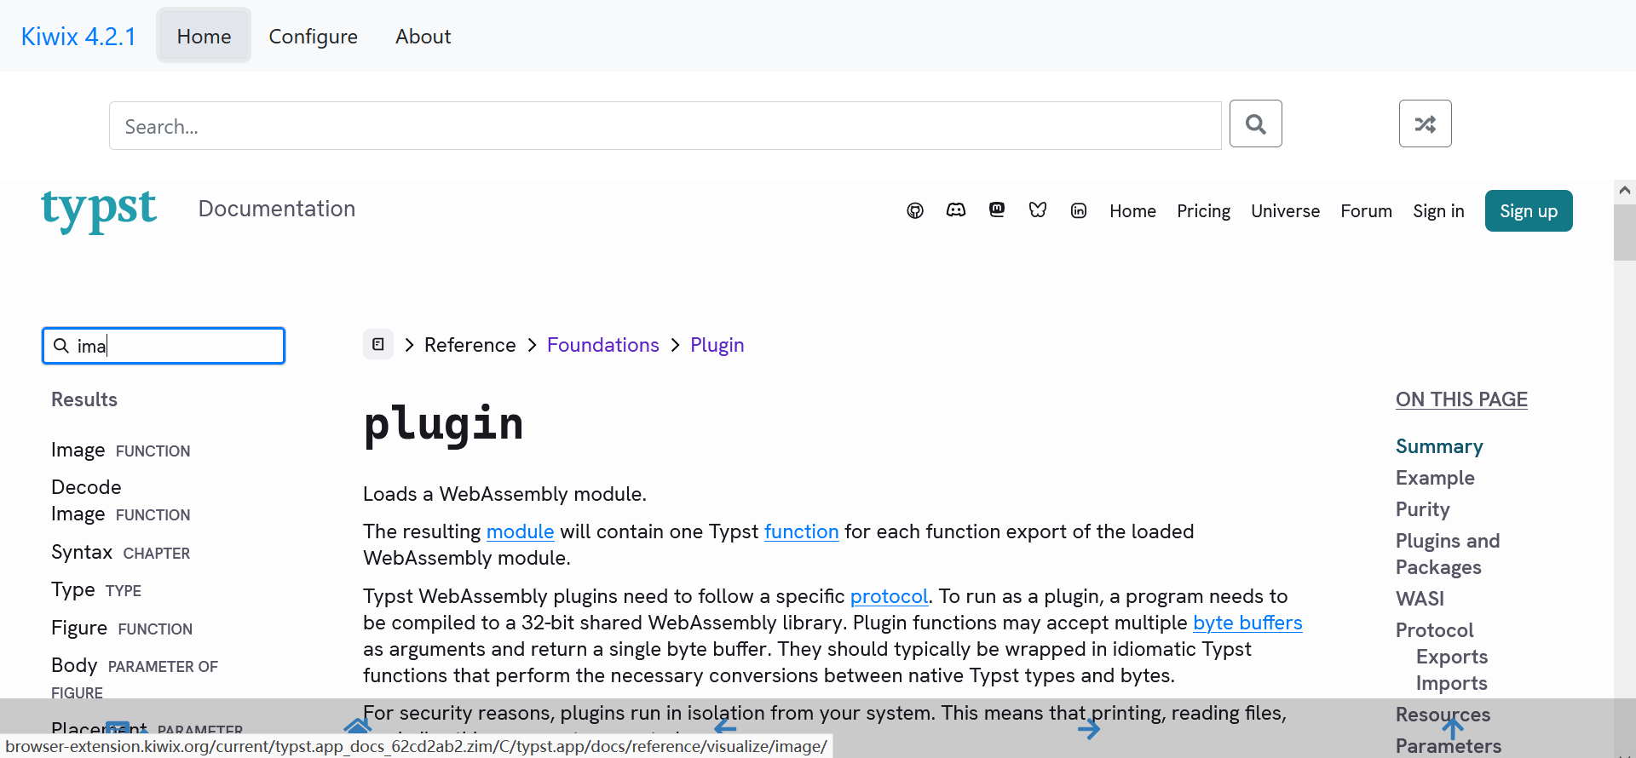
Task: Jump to WASI section
Action: pos(1420,599)
